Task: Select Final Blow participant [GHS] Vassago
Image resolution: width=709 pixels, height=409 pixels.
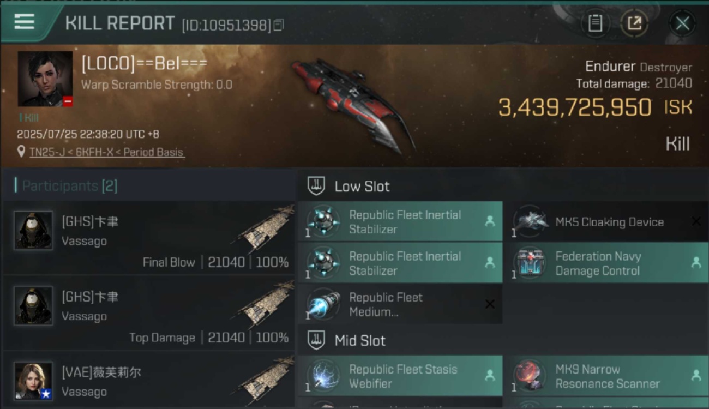Action: pos(148,238)
